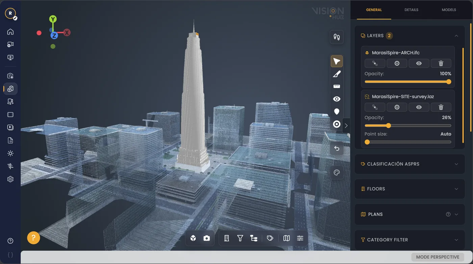473x264 pixels.
Task: Open the color palette button
Action: click(x=337, y=173)
